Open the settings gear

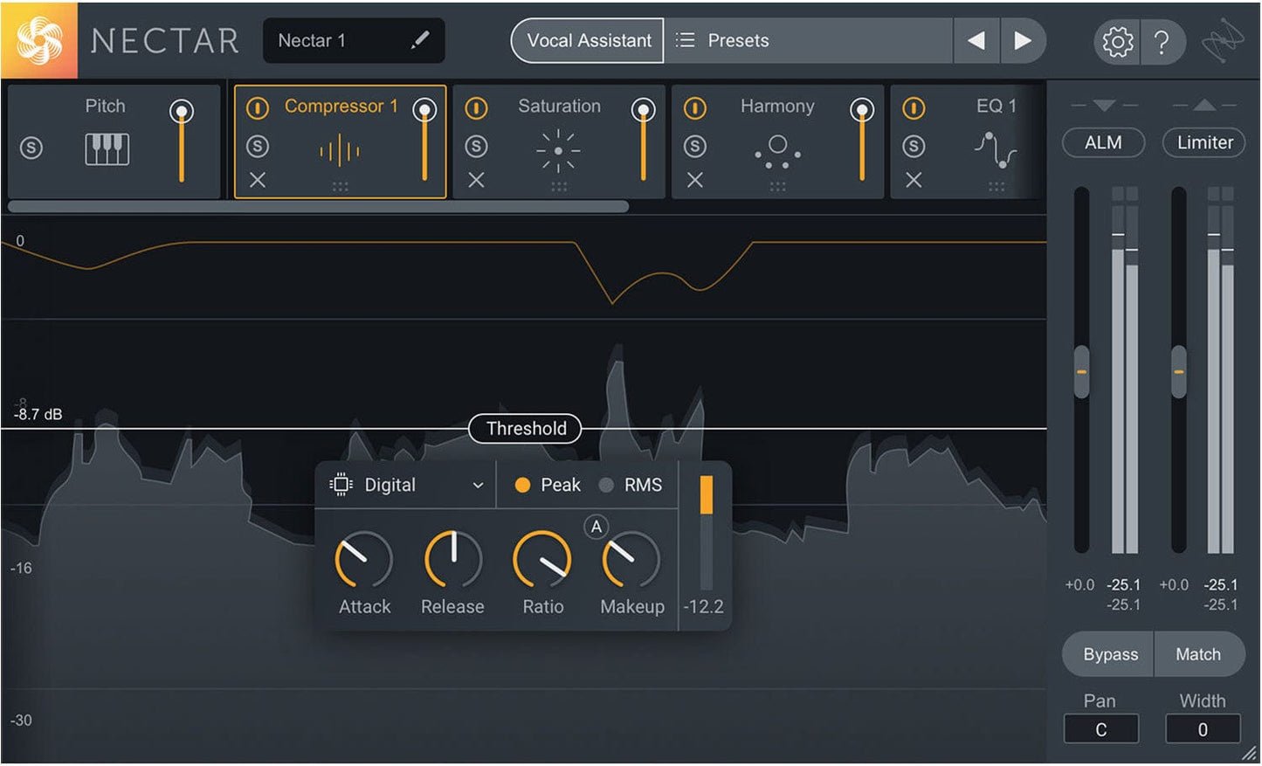point(1117,41)
